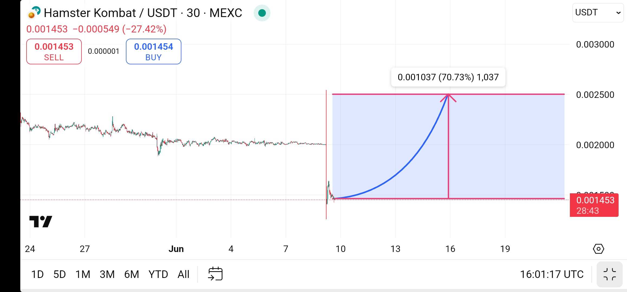Click the 24 date label on time axis
Viewport: 627px width, 292px height.
(x=30, y=249)
